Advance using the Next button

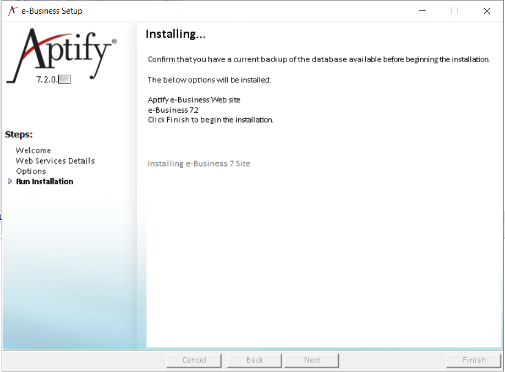pos(312,360)
